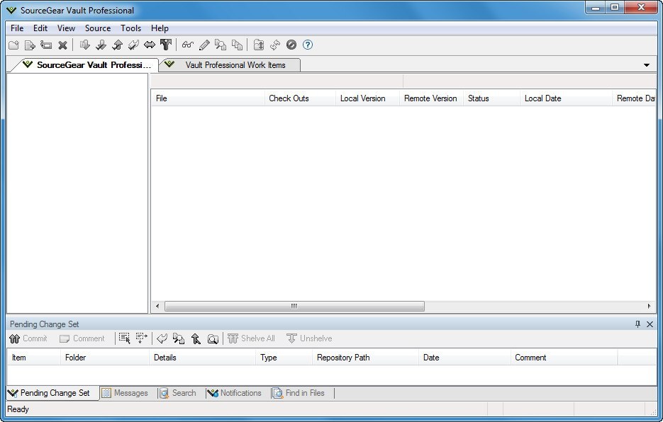Close the Pending Change Set panel

[x=650, y=324]
